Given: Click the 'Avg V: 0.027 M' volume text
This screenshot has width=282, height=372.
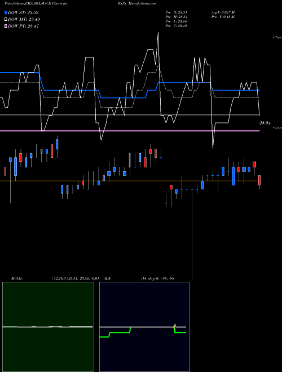Looking at the screenshot, I should coord(223,12).
